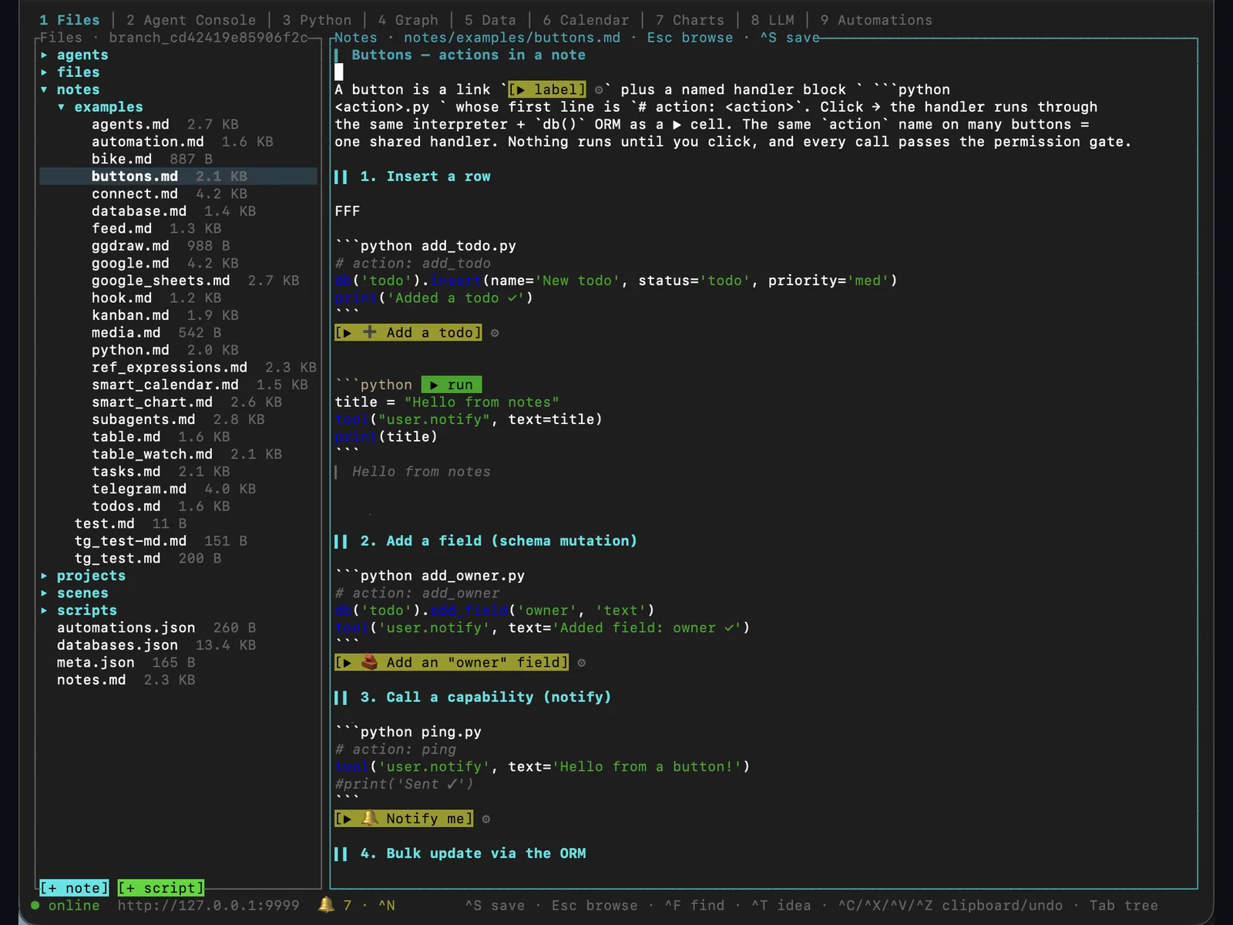
Task: Click ^S save in the Notes header
Action: pyautogui.click(x=789, y=38)
